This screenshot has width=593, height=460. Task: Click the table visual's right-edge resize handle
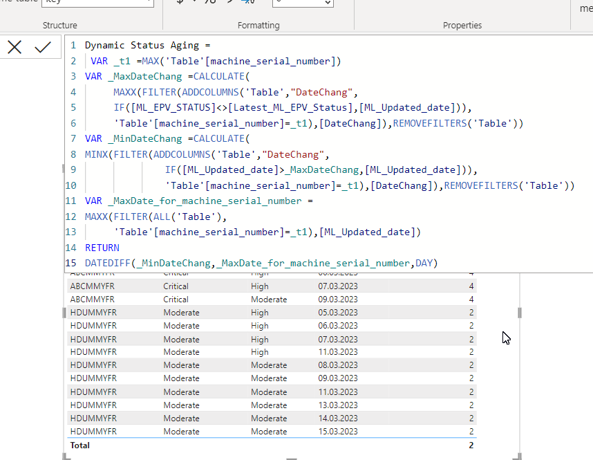[x=520, y=313]
